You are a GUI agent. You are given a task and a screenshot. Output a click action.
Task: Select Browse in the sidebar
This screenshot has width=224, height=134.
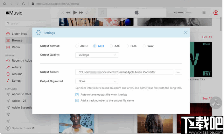[18, 41]
